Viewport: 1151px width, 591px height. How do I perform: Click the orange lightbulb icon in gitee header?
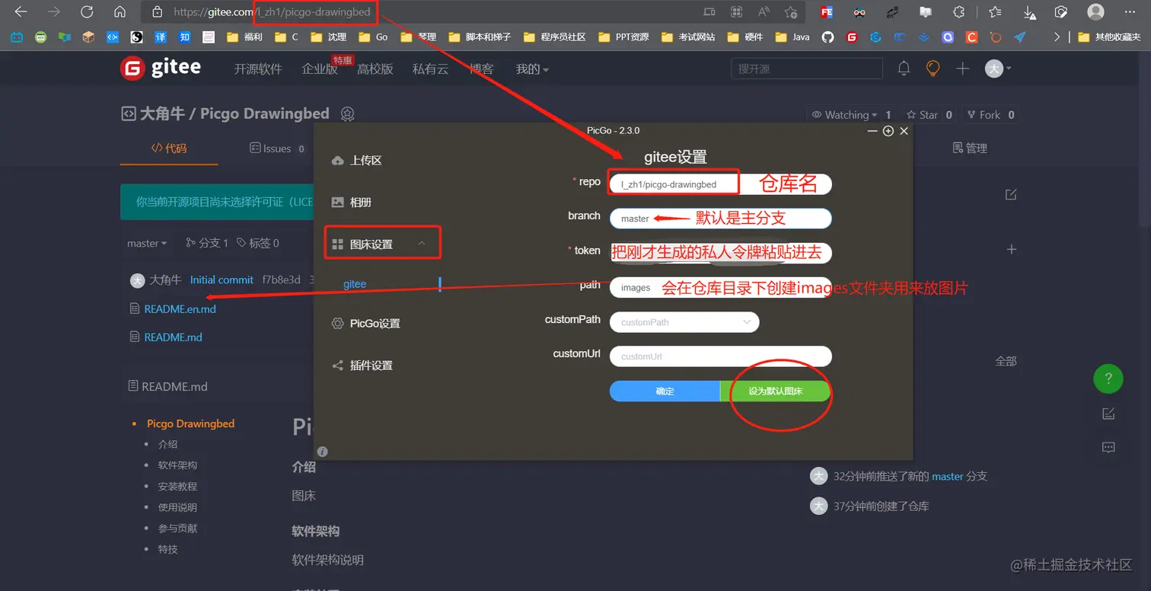coord(933,69)
